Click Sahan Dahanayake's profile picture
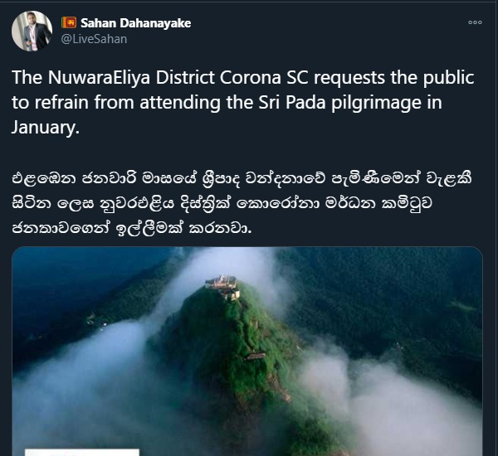The height and width of the screenshot is (456, 498). (32, 32)
